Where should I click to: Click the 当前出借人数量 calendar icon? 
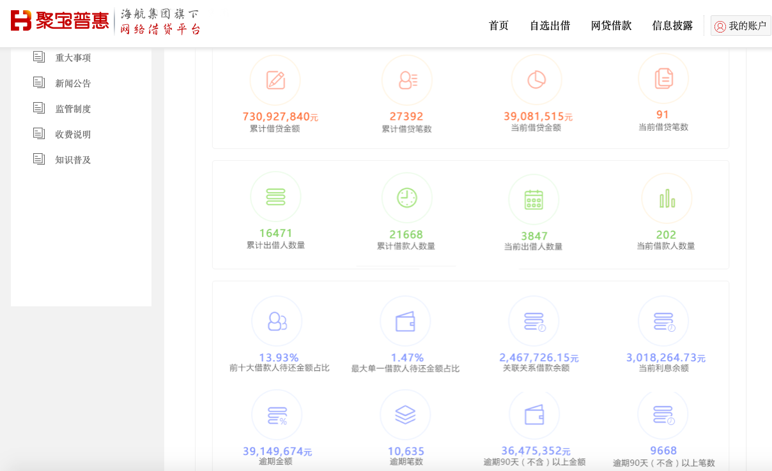534,199
